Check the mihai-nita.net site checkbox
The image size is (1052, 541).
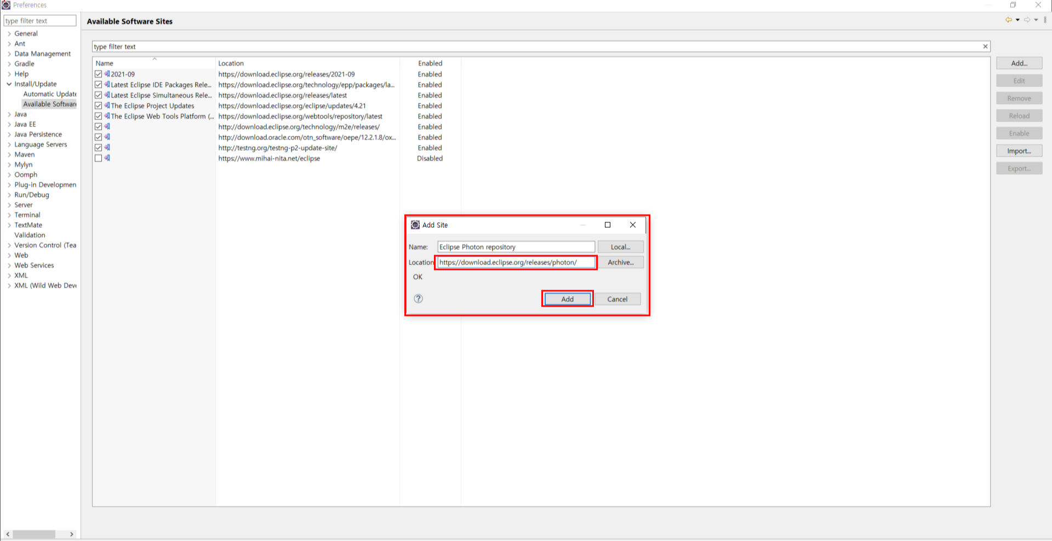click(x=98, y=158)
